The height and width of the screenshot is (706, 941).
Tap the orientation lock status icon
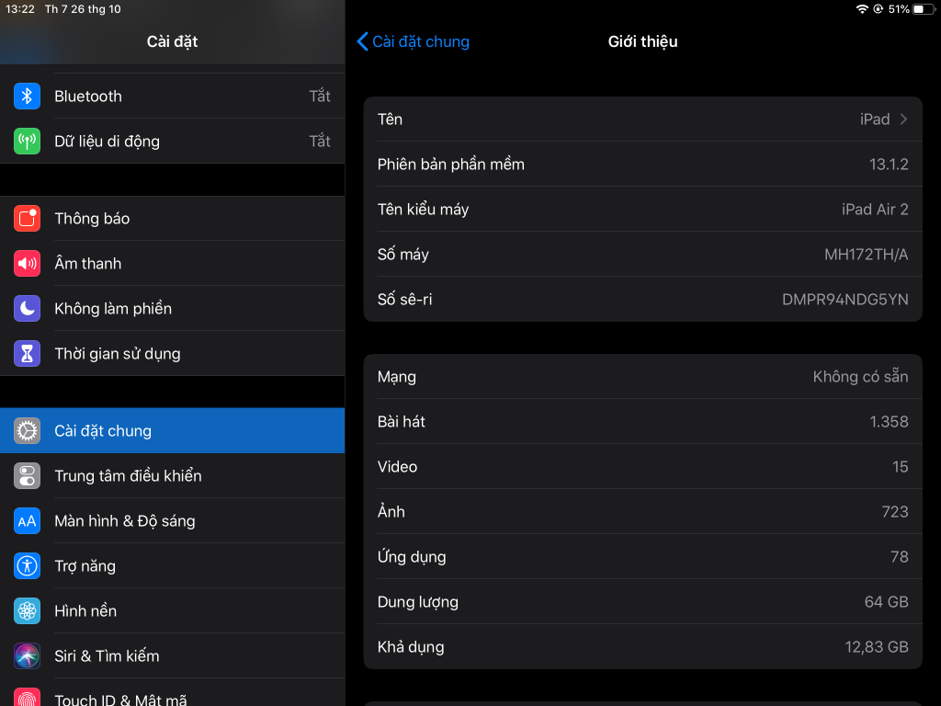(x=878, y=9)
